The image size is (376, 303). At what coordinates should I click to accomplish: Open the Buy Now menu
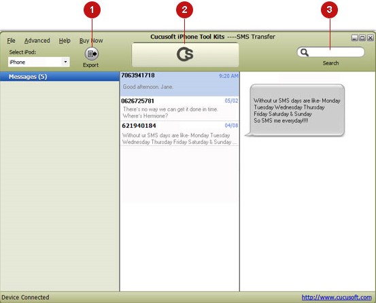tap(91, 41)
